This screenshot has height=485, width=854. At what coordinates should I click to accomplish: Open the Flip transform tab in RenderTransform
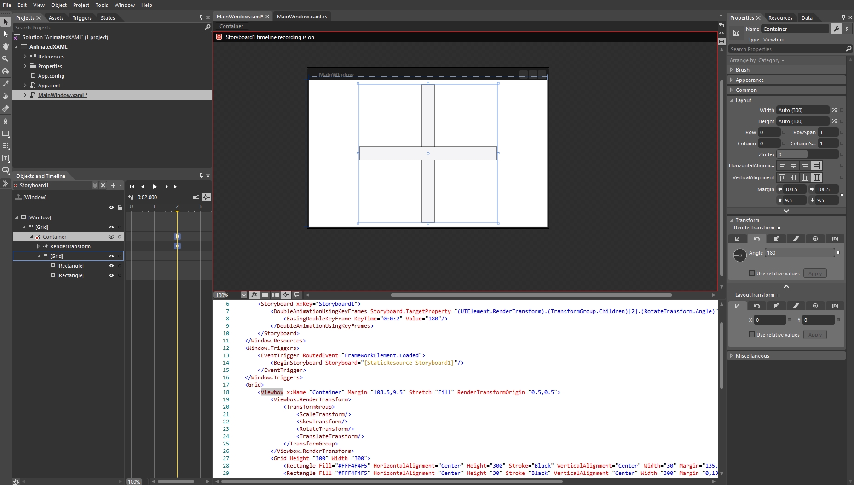836,239
